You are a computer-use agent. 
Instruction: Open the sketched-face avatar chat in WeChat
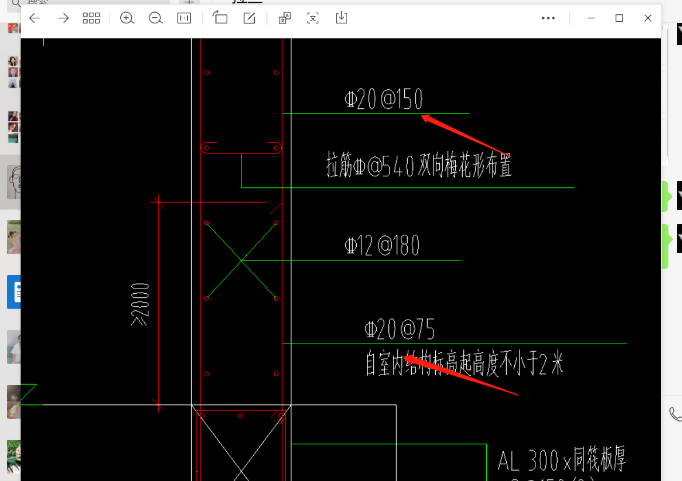[14, 182]
